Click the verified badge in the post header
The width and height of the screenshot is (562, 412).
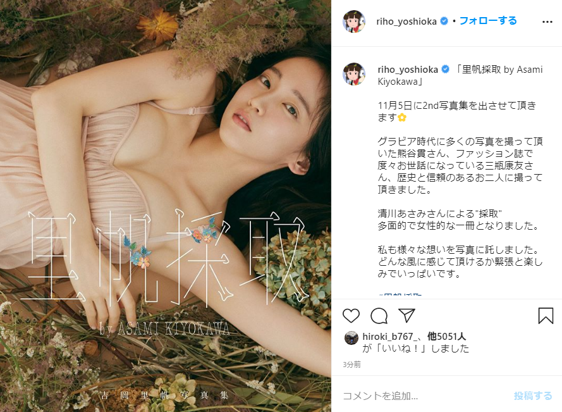pos(444,22)
